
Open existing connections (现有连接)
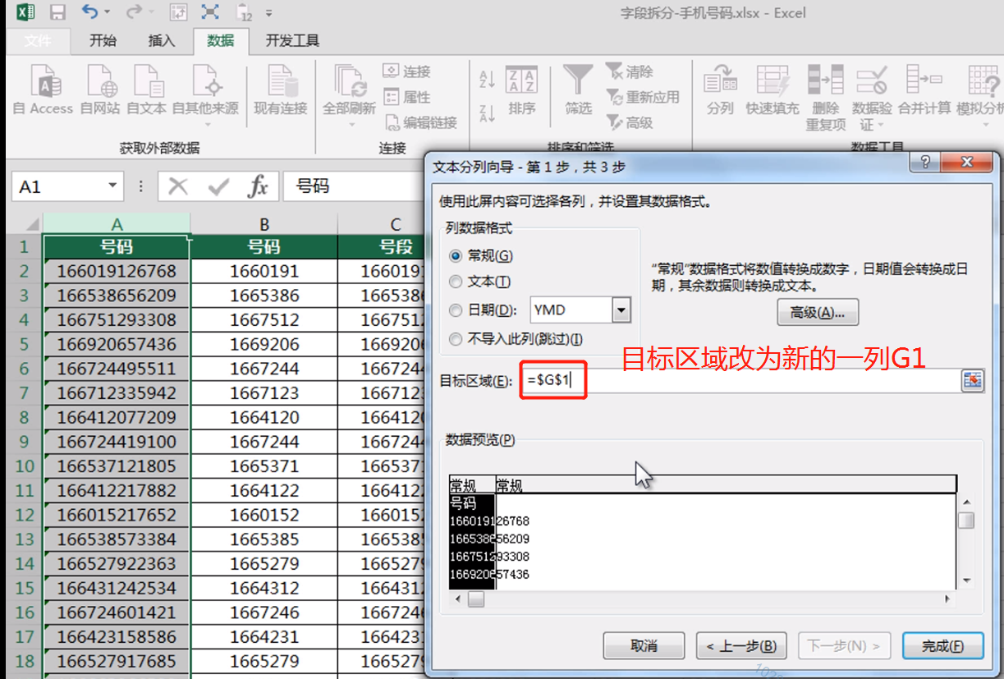[x=280, y=90]
